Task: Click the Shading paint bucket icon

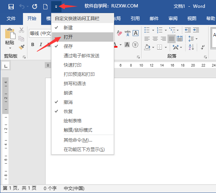Action: tap(147, 47)
